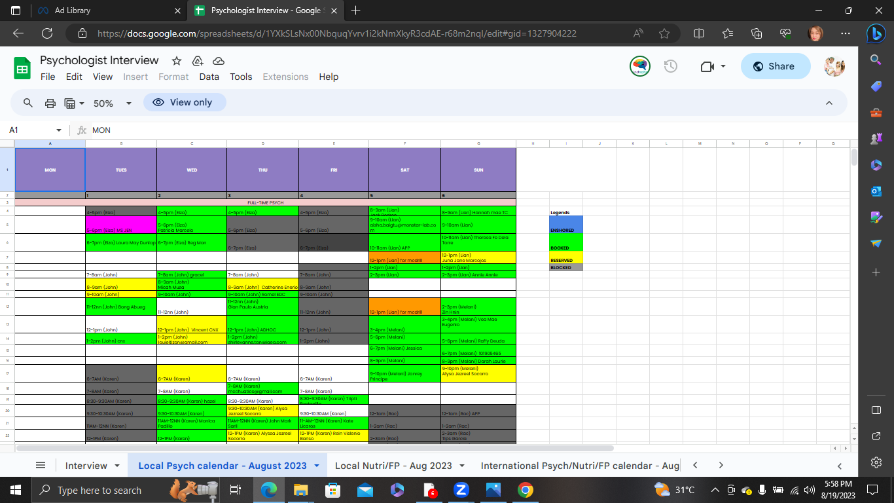
Task: Select the SAT header cell
Action: point(404,170)
